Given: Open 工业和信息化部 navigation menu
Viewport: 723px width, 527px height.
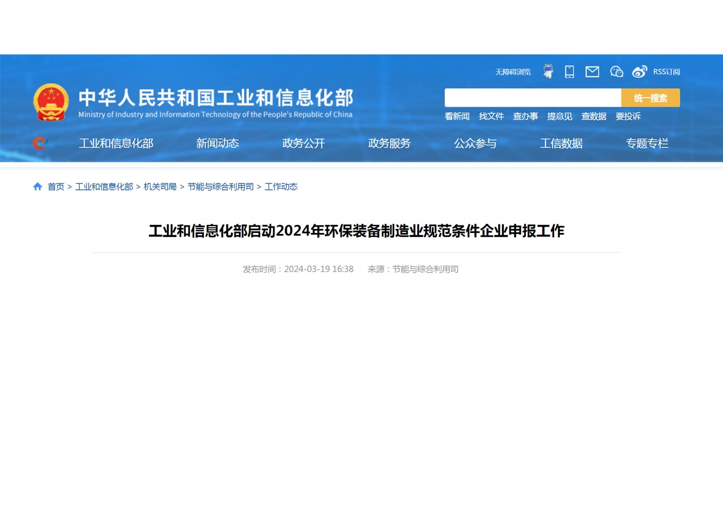Looking at the screenshot, I should (x=116, y=143).
